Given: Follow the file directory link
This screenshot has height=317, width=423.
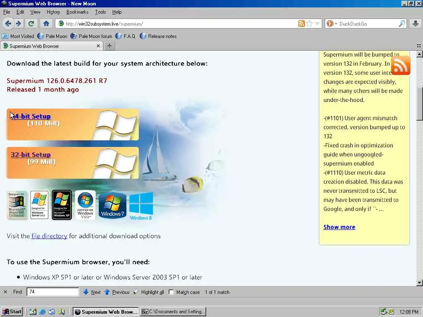Looking at the screenshot, I should (50, 236).
